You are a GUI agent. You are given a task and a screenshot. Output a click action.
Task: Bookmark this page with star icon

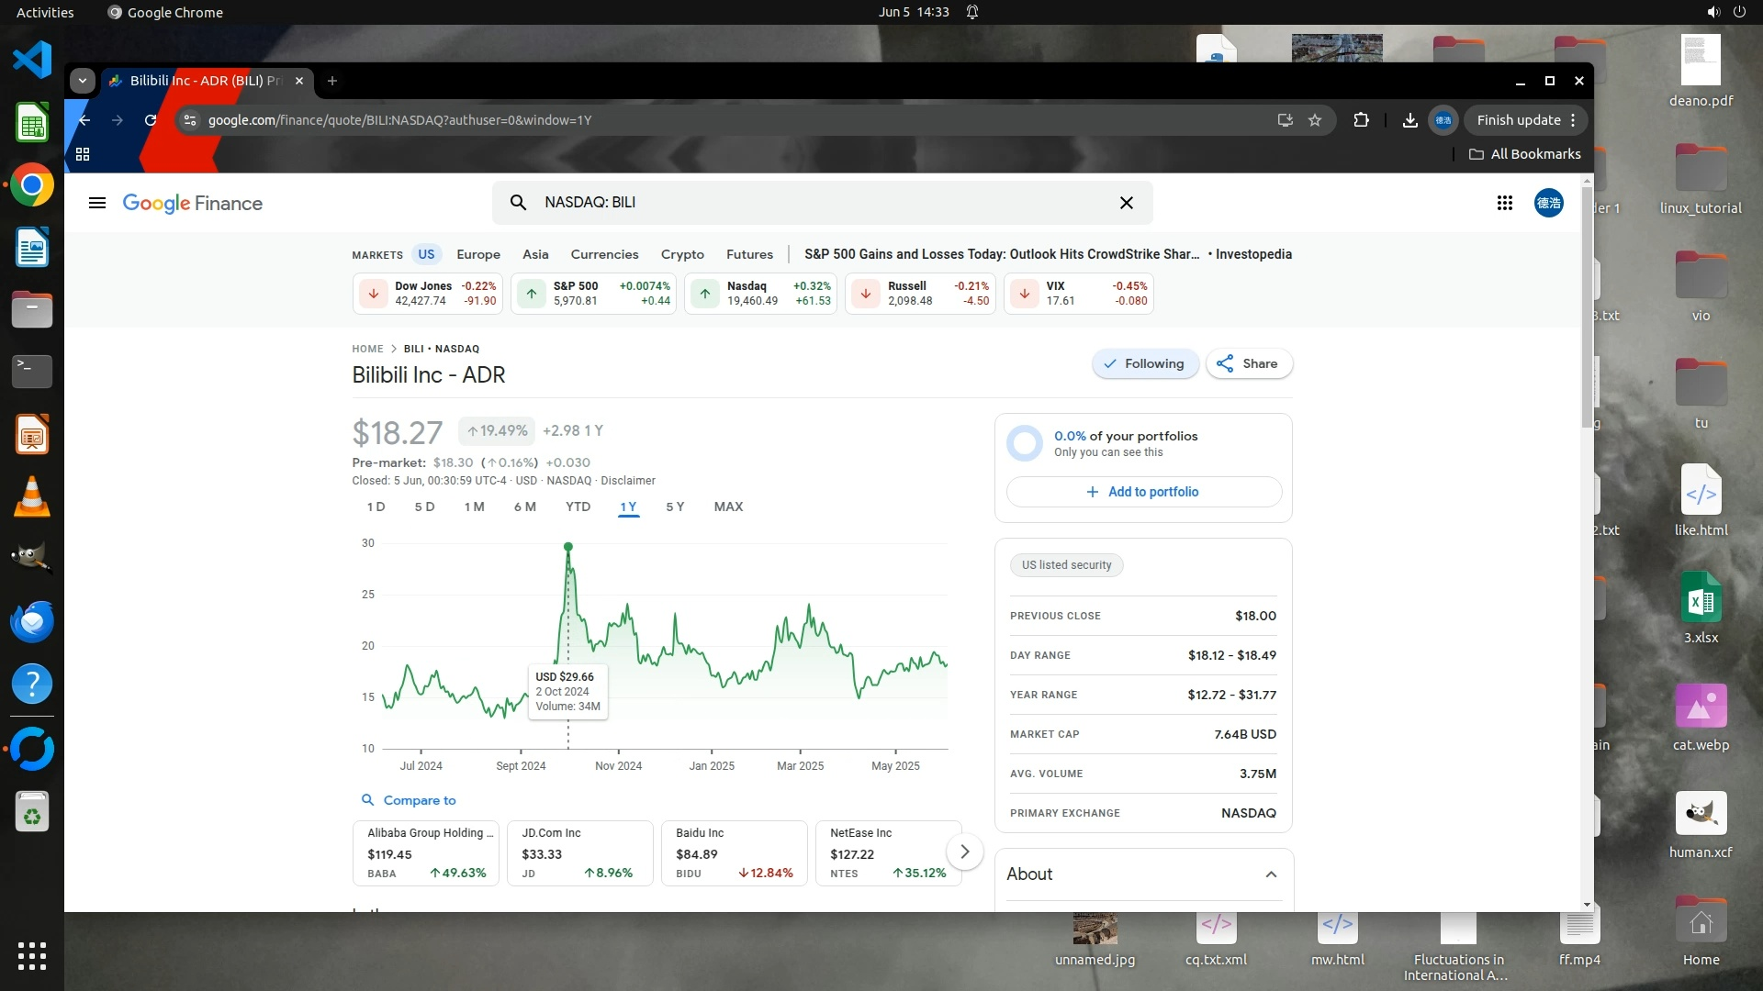point(1315,120)
